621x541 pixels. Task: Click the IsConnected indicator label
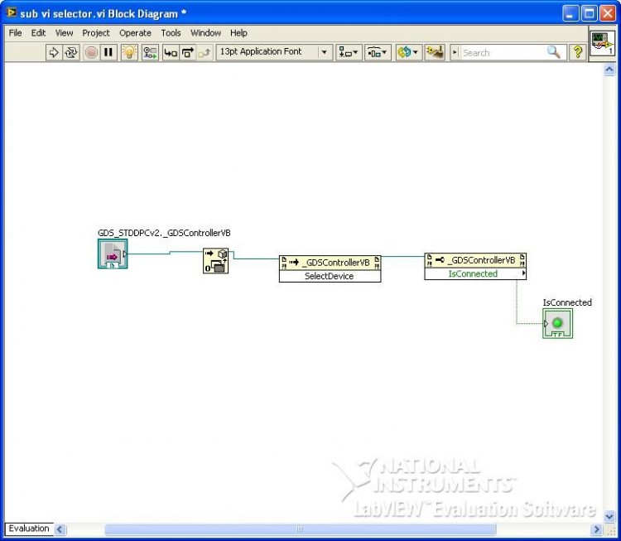coord(567,302)
